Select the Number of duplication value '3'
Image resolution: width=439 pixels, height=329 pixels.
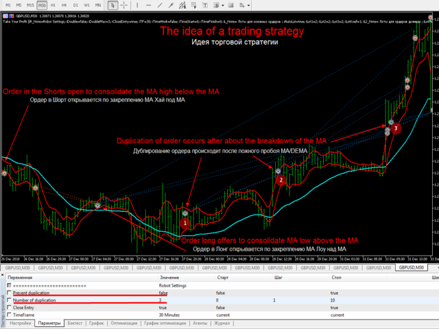[x=160, y=300]
